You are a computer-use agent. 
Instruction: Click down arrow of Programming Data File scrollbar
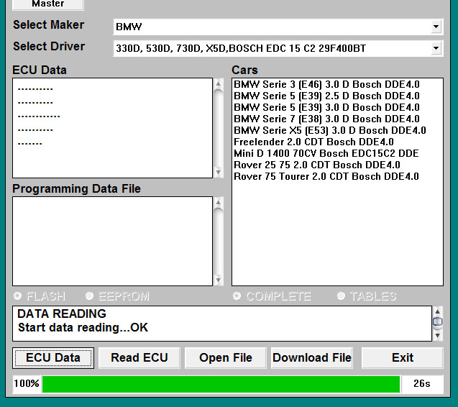tap(218, 280)
